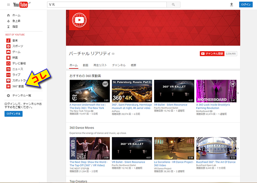Switch to the 動画 tab

(85, 65)
